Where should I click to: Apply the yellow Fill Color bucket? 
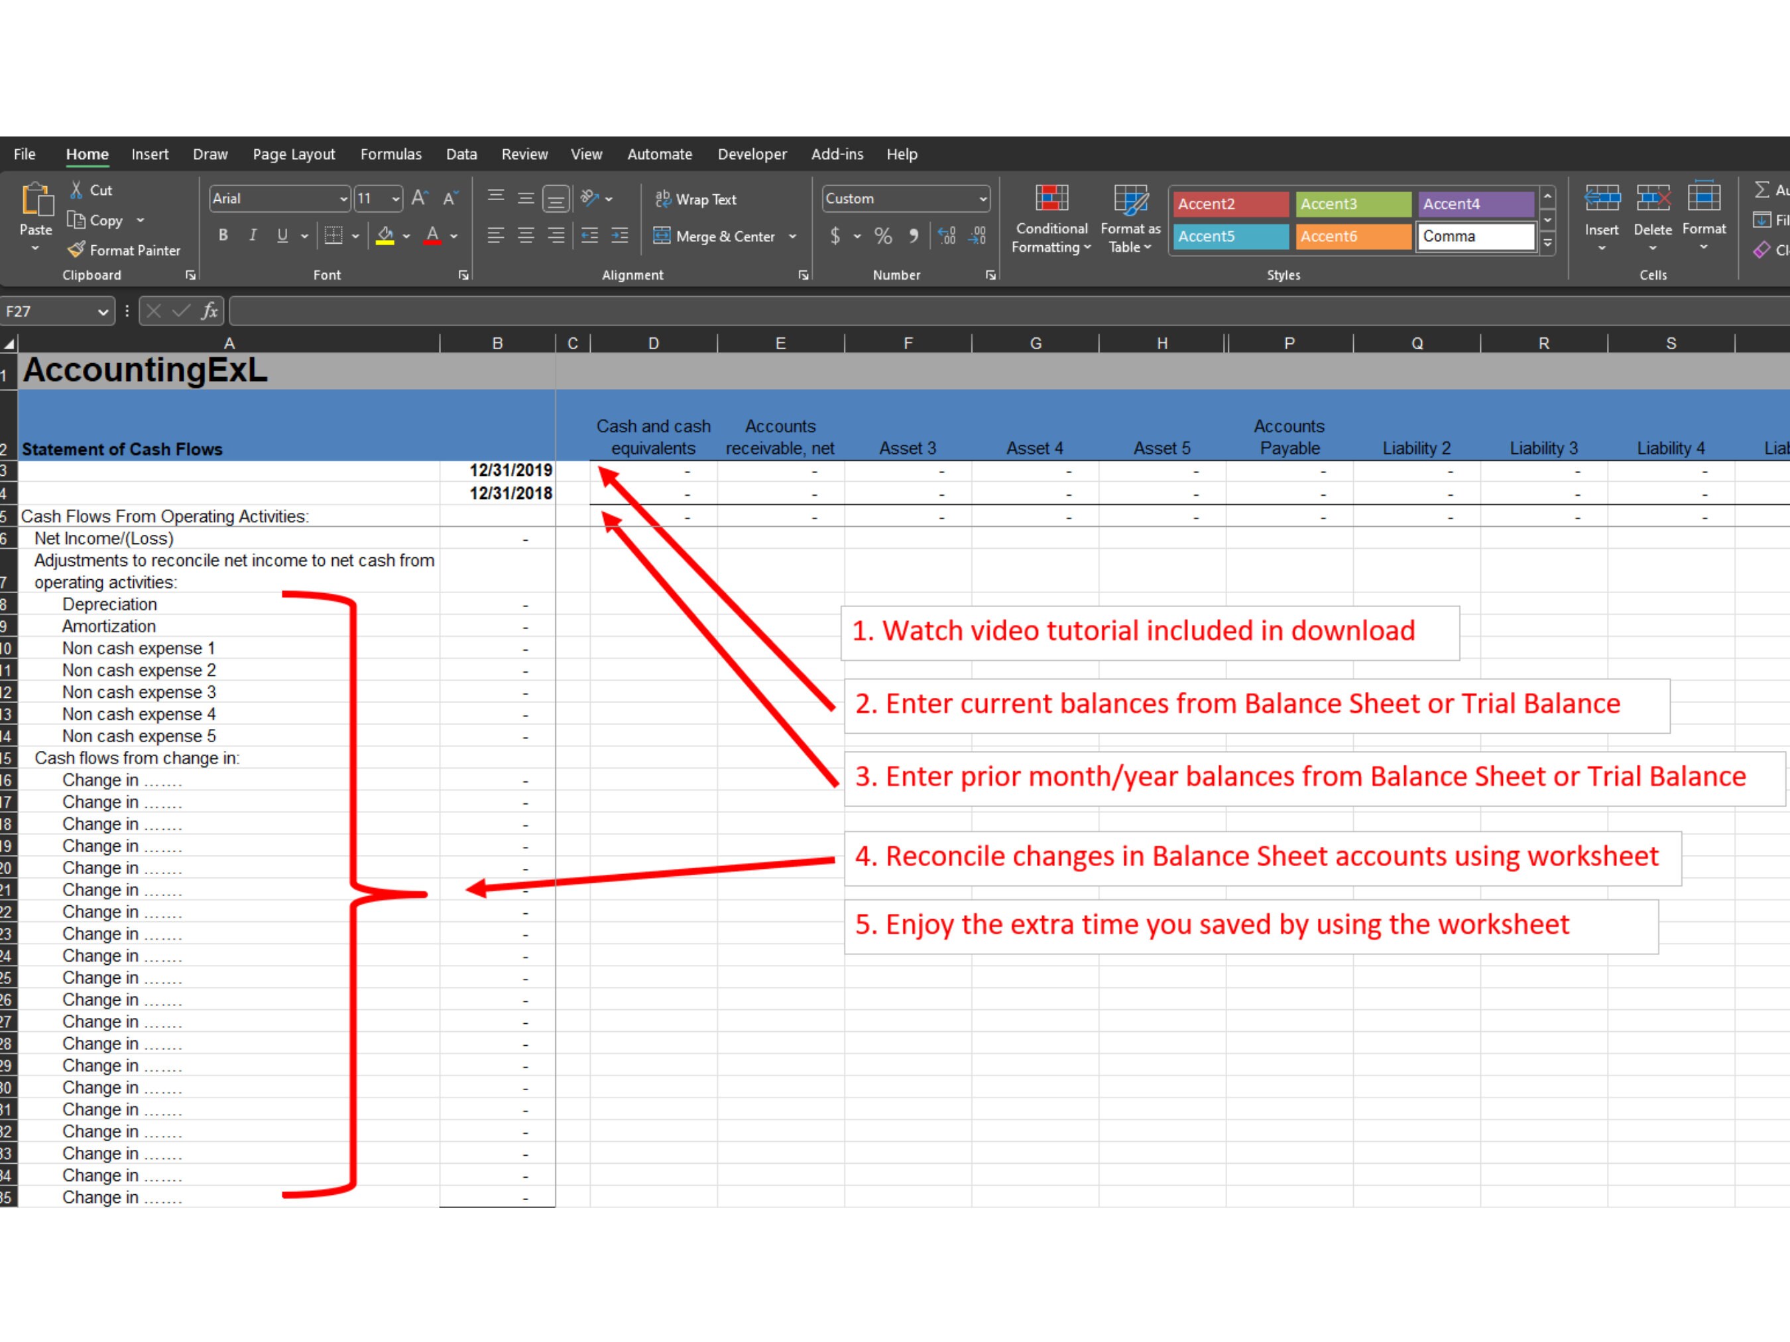(x=385, y=235)
